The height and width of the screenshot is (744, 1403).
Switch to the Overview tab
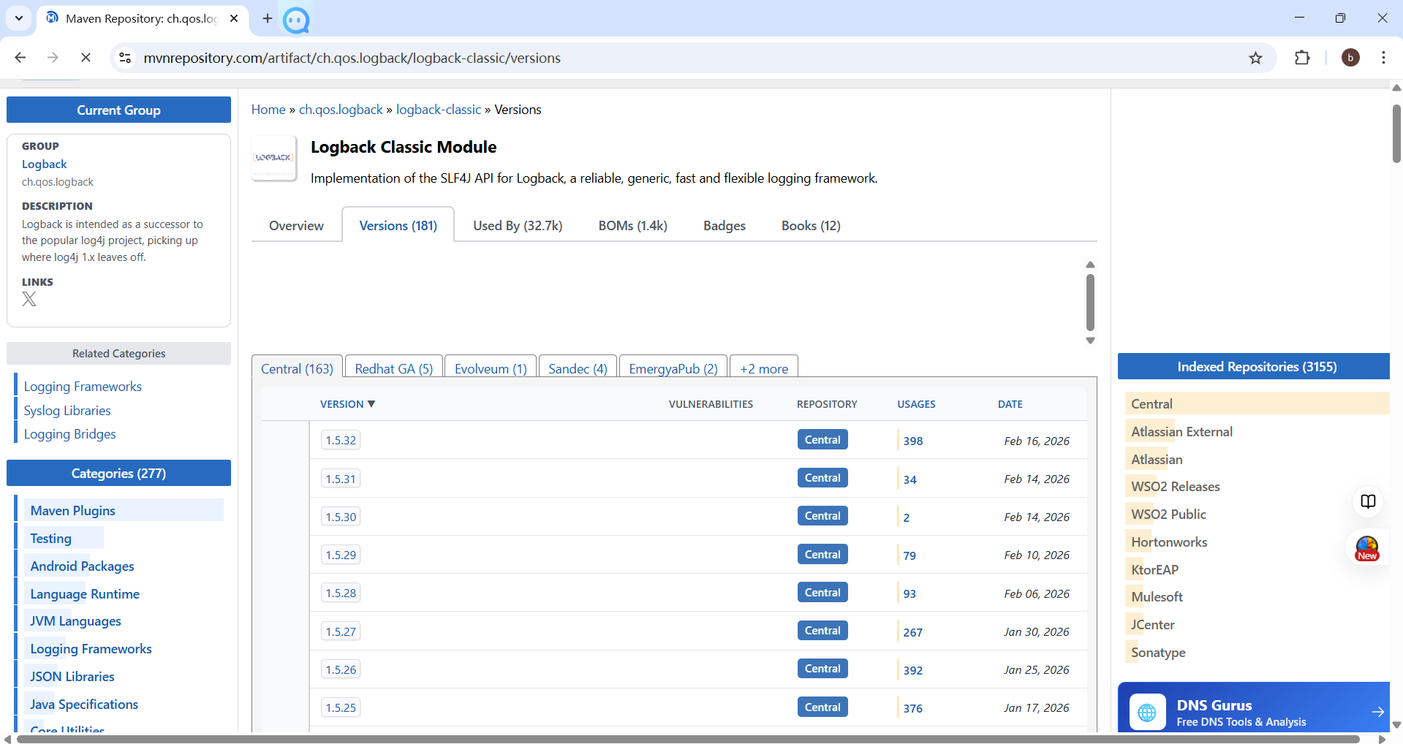coord(296,226)
